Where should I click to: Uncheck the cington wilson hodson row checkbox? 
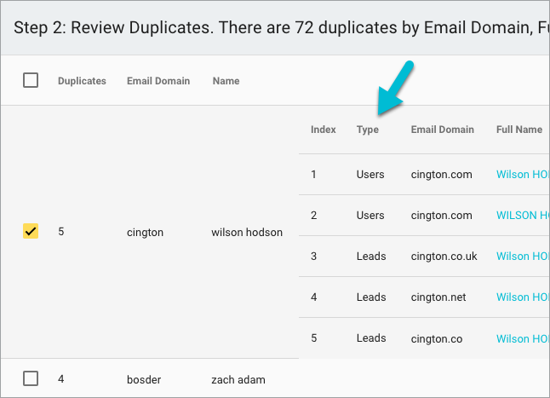tap(31, 231)
